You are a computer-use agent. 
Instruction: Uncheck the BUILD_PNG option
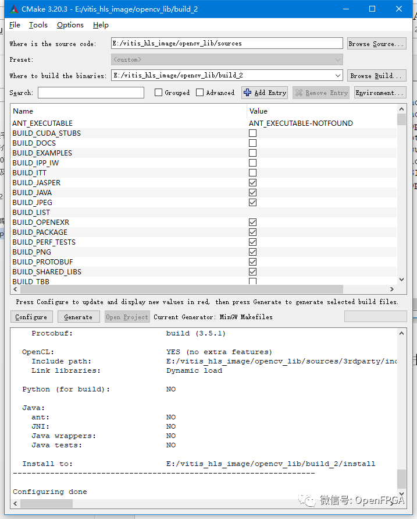[253, 252]
